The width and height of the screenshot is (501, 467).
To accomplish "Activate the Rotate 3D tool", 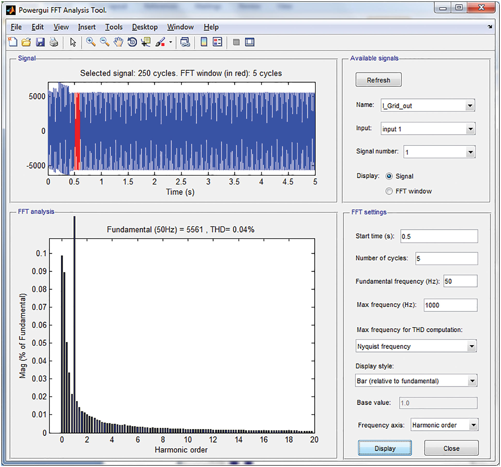I will (132, 42).
